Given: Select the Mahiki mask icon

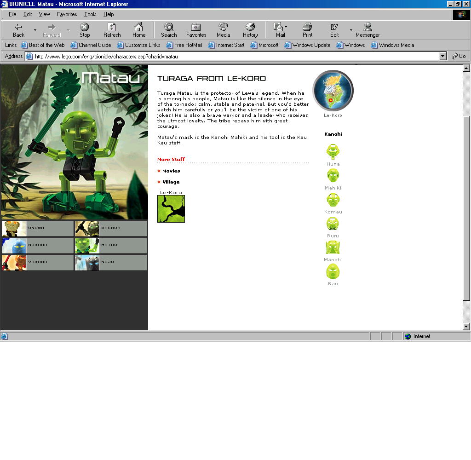Looking at the screenshot, I should click(x=333, y=175).
